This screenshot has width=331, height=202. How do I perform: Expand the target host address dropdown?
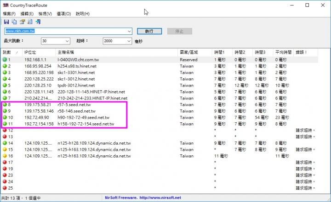(x=129, y=31)
